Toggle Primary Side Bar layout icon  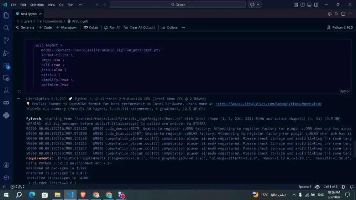pos(302,5)
